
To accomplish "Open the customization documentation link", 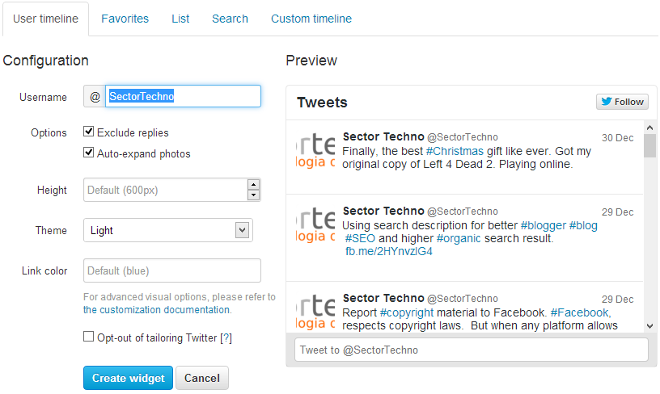I will pos(157,310).
